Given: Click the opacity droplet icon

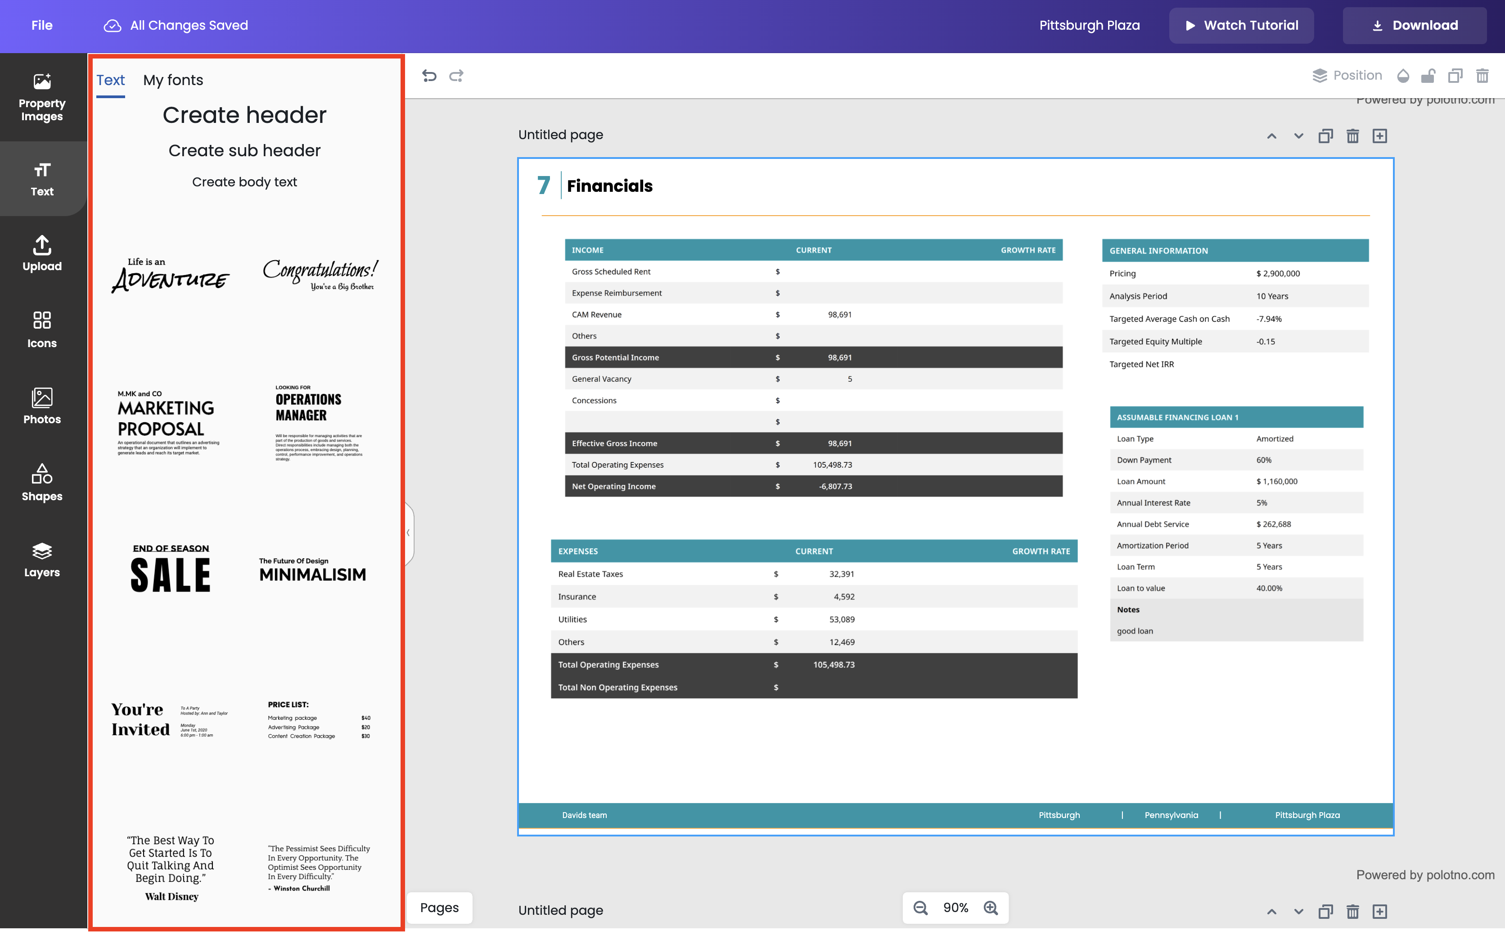Looking at the screenshot, I should tap(1402, 76).
